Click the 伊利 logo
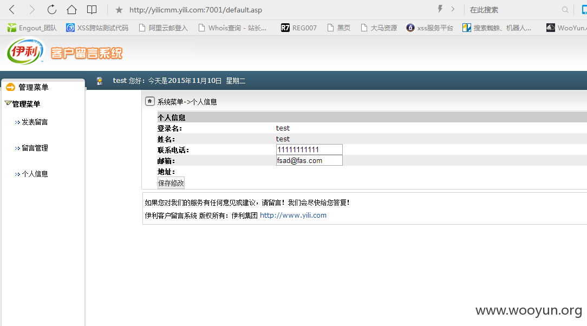Viewport: 587px width, 326px height. [x=25, y=51]
